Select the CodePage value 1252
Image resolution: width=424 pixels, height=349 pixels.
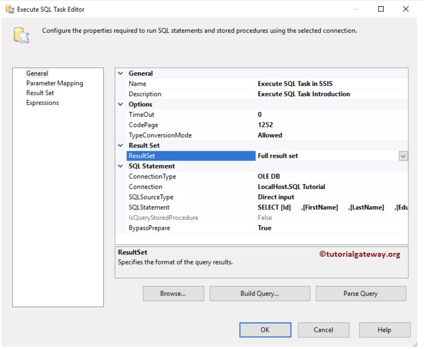point(332,125)
